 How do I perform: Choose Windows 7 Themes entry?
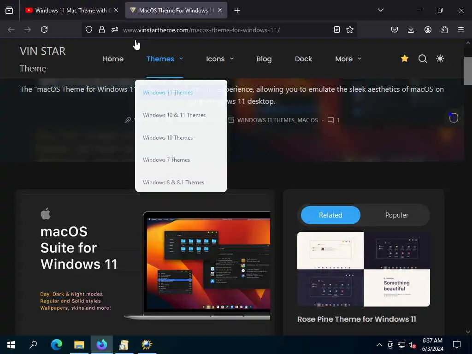166,160
